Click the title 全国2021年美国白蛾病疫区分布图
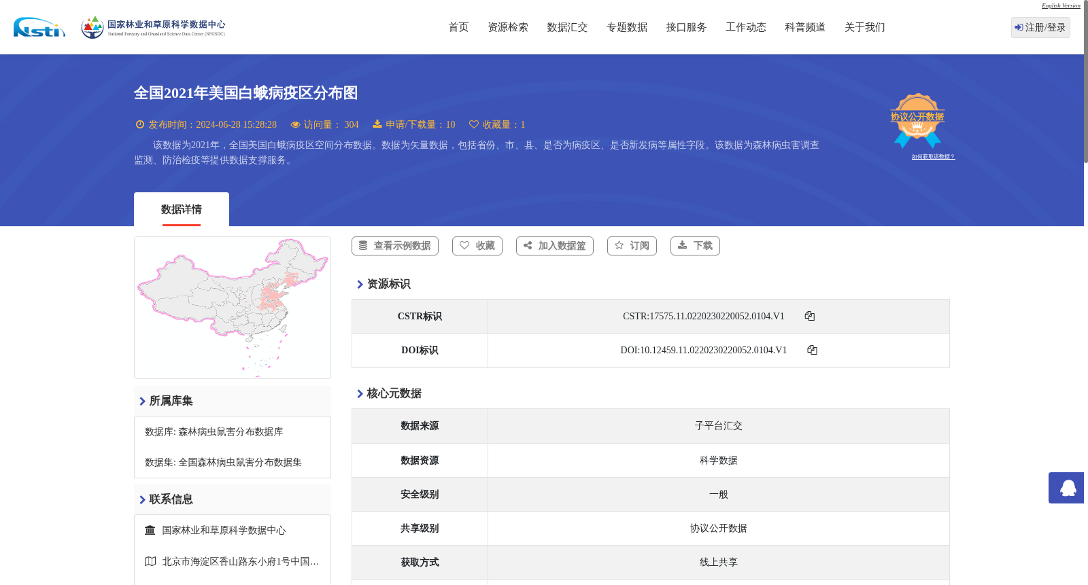Viewport: 1088px width, 585px height. coord(245,93)
